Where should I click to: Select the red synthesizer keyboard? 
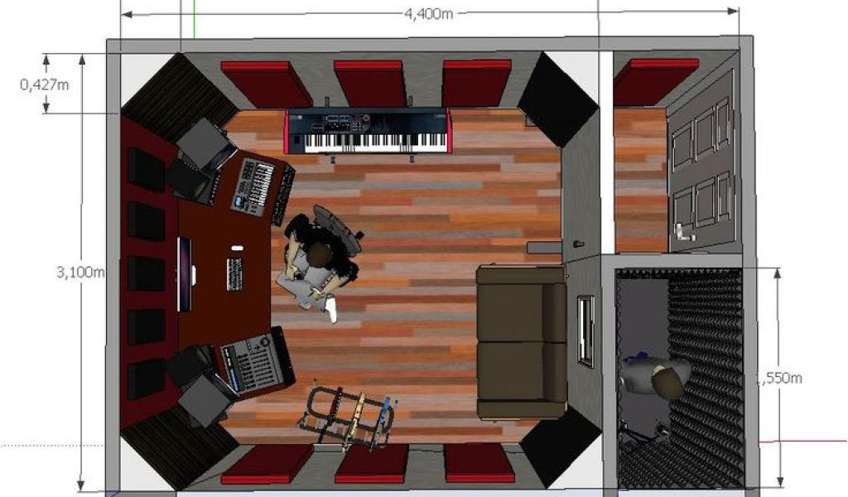point(369,133)
